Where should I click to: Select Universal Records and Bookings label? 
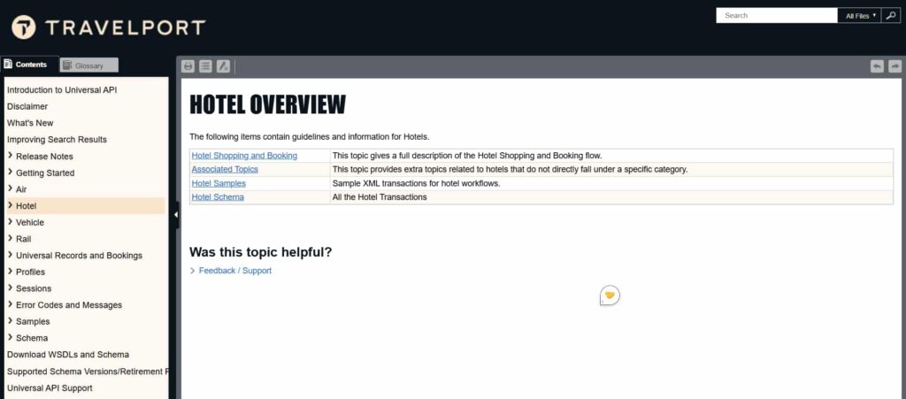pyautogui.click(x=79, y=255)
